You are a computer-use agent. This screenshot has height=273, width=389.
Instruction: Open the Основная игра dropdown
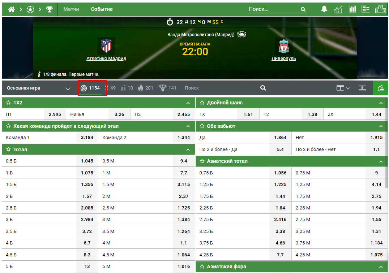pos(39,88)
